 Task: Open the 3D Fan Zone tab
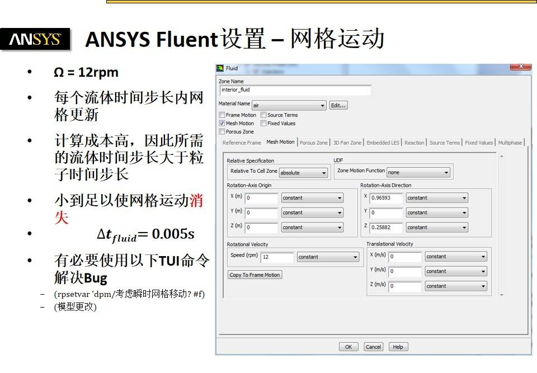click(348, 142)
